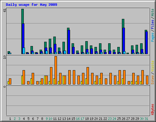Select day label "19" on the x-axis
The width and height of the screenshot is (156, 122).
click(x=91, y=119)
